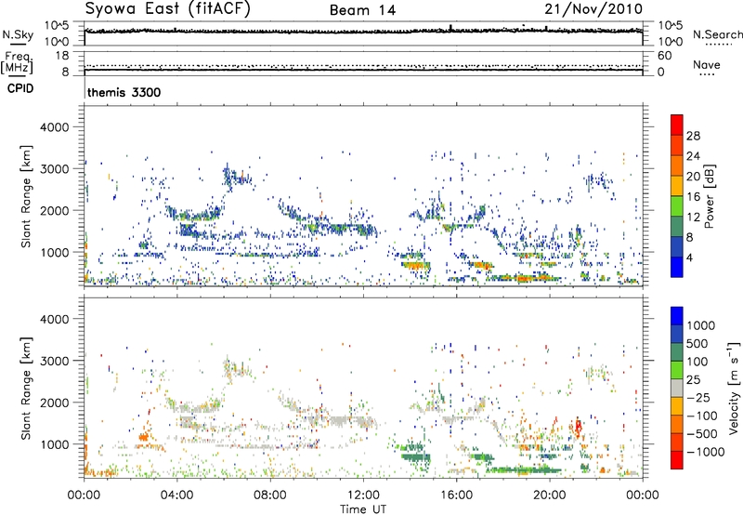
Task: Click the "-25" label on the Velocity colorbar
Action: pyautogui.click(x=698, y=398)
